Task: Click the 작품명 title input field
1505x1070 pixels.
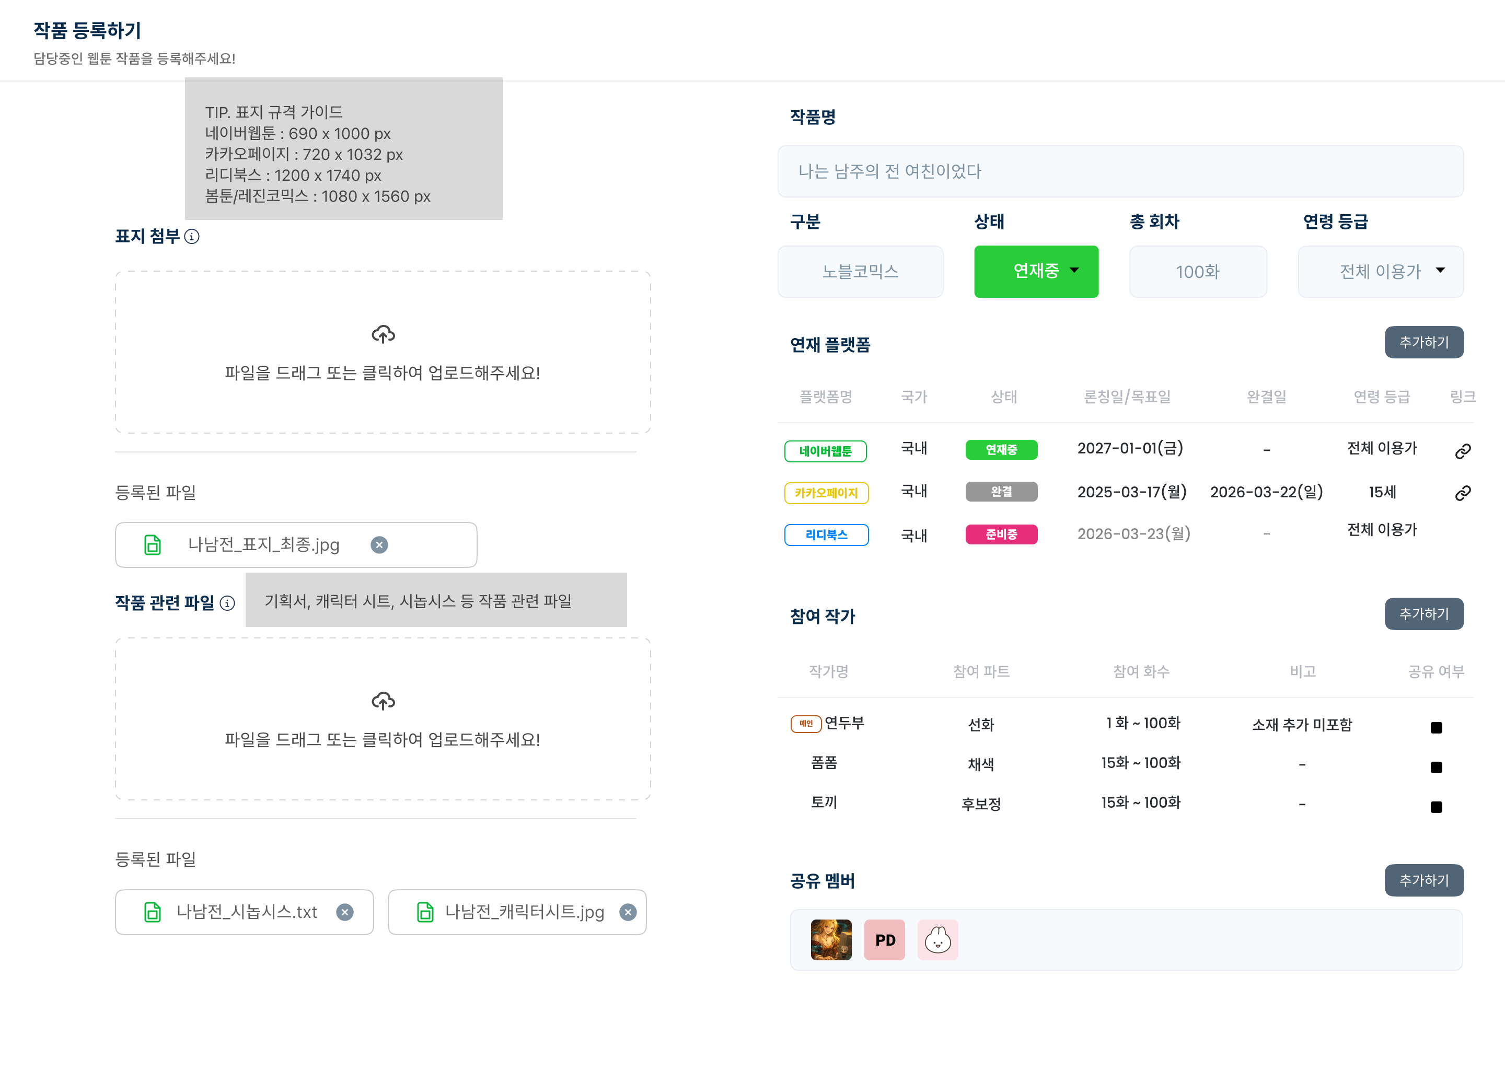Action: [1120, 171]
